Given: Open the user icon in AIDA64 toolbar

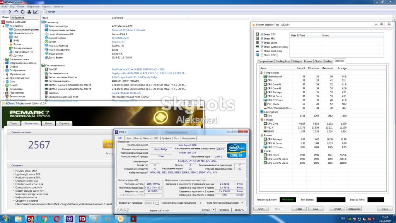Looking at the screenshot, I should tap(29, 12).
